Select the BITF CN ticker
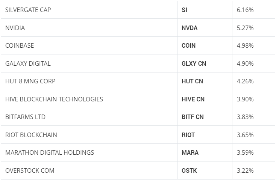Image resolution: width=276 pixels, height=181 pixels. [x=193, y=117]
